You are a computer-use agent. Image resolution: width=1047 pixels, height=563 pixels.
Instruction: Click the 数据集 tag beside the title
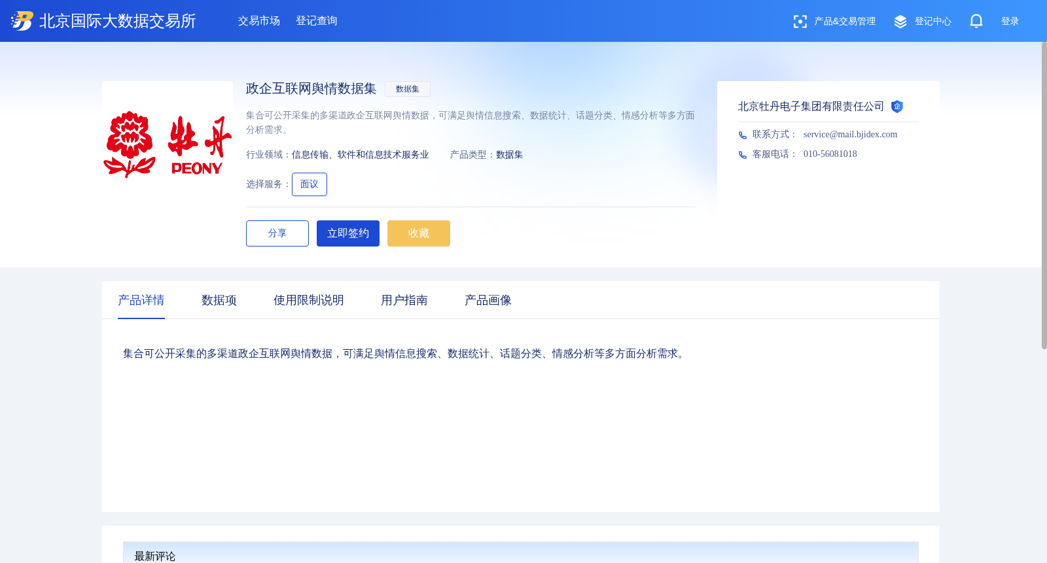408,89
